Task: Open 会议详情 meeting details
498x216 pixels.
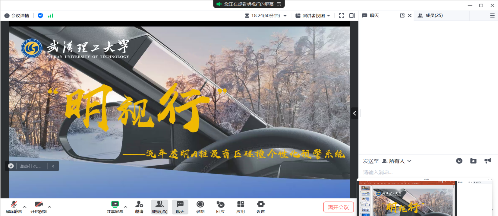Action: tap(17, 16)
